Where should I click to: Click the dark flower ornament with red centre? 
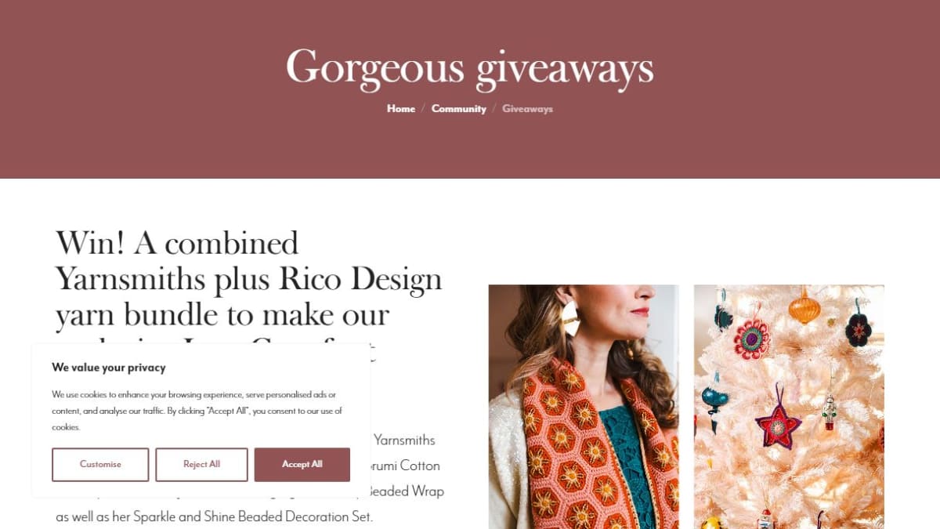coord(859,329)
